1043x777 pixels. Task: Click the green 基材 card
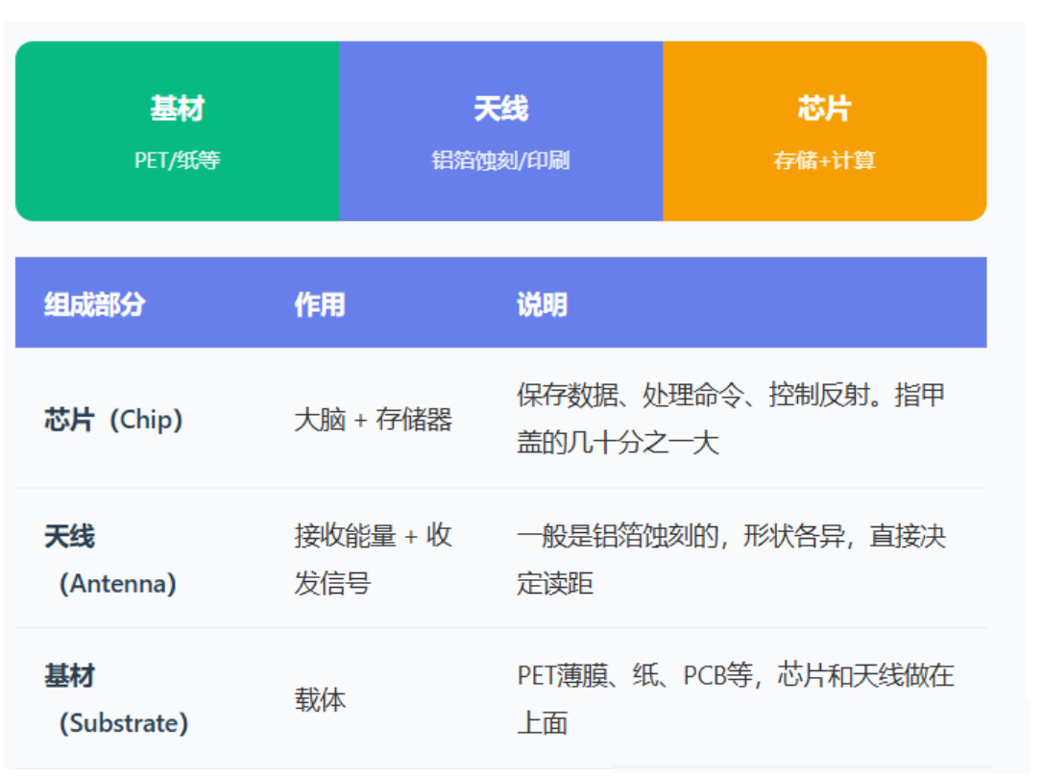pyautogui.click(x=177, y=131)
